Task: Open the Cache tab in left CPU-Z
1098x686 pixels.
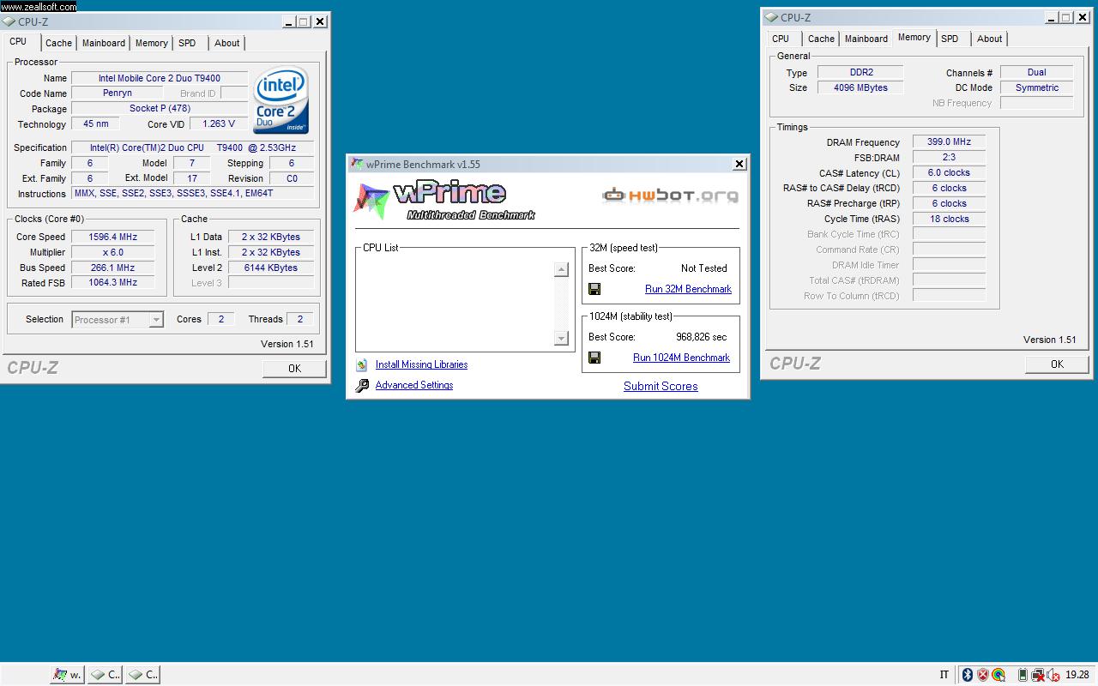Action: [x=58, y=43]
